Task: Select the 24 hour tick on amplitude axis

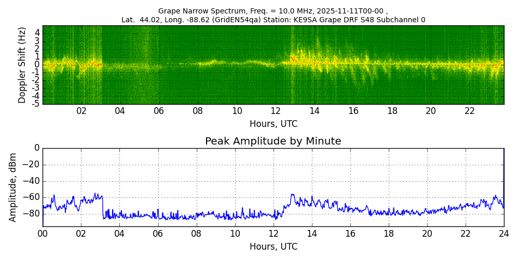Action: click(503, 234)
